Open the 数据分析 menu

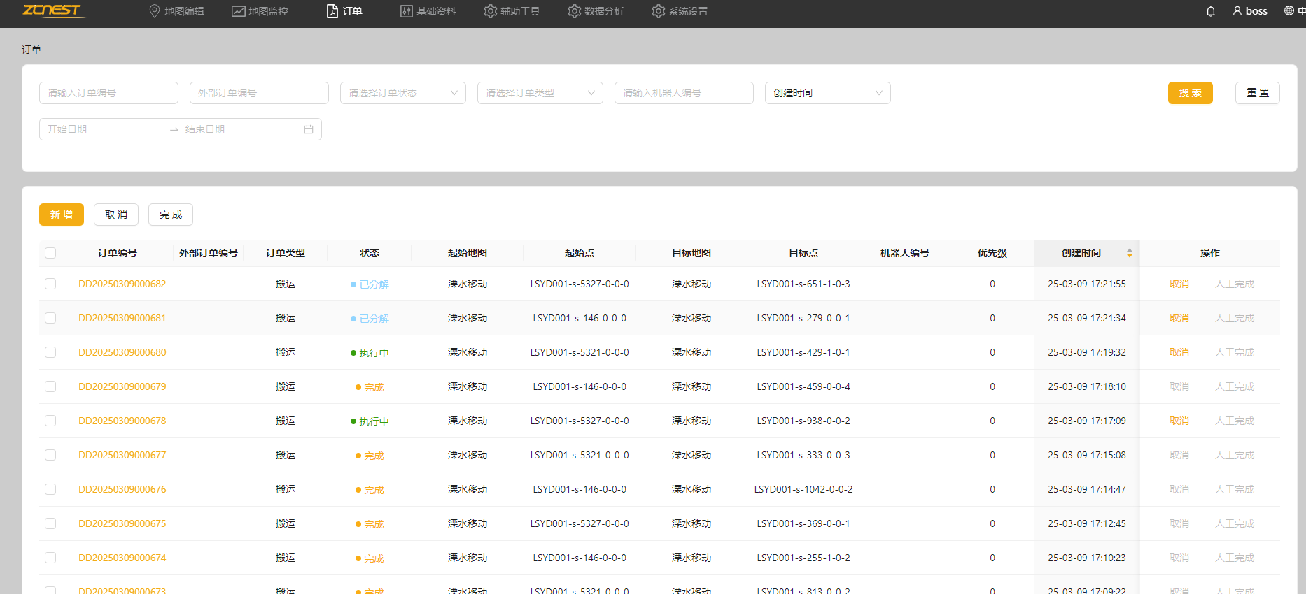click(x=596, y=11)
